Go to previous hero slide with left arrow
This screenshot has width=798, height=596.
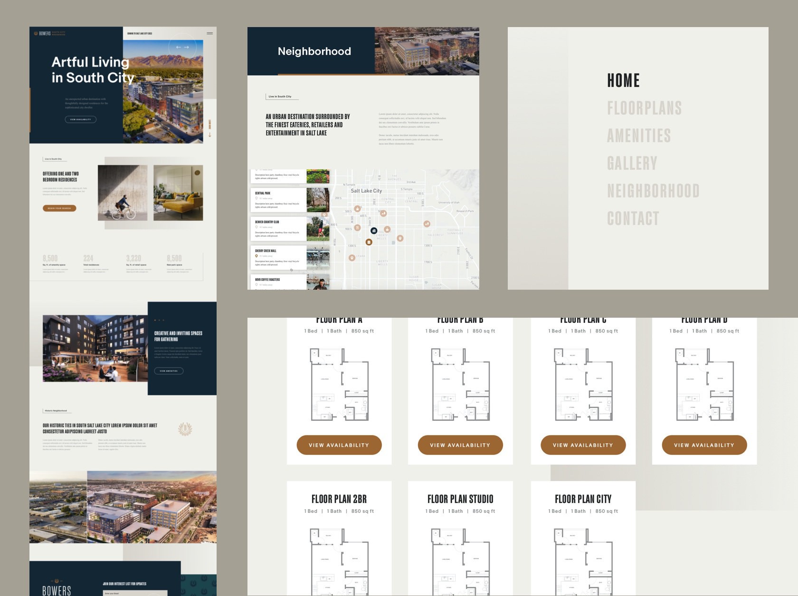point(179,47)
